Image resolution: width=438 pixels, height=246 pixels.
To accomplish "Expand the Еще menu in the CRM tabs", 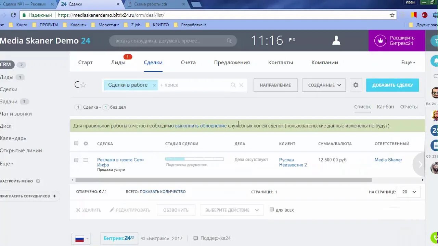I will (x=408, y=63).
